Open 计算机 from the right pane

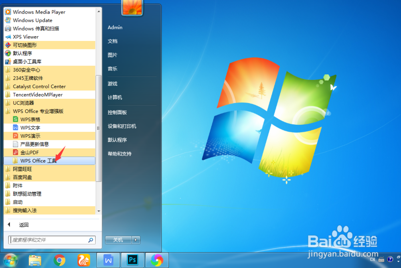pyautogui.click(x=115, y=97)
